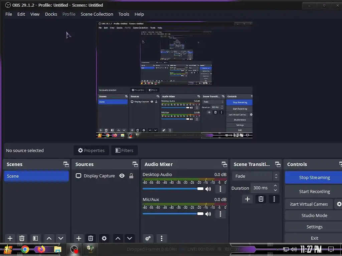Screen dimensions: 342x256
Task: Remove selected scene with trash icon
Action: tap(22, 238)
